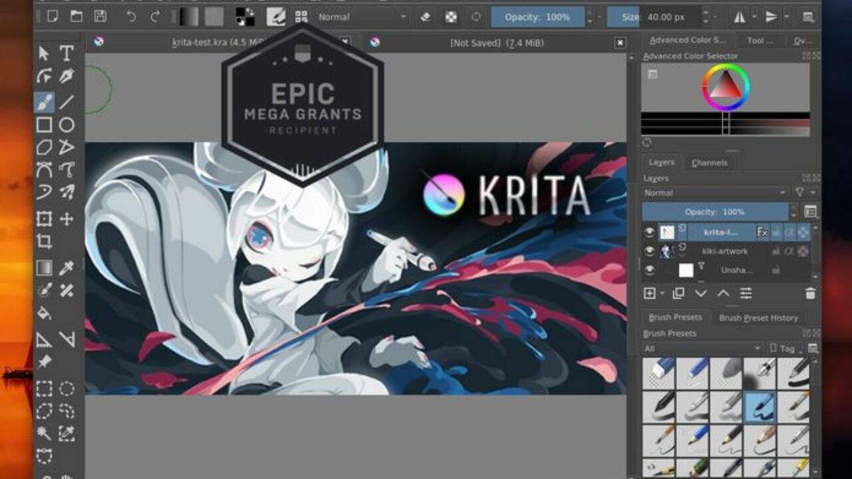Image resolution: width=852 pixels, height=479 pixels.
Task: Select the Polygon tool
Action: pos(44,147)
